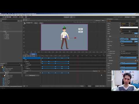
Task: Open the preview platform Browser dropdown
Action: coord(67,17)
